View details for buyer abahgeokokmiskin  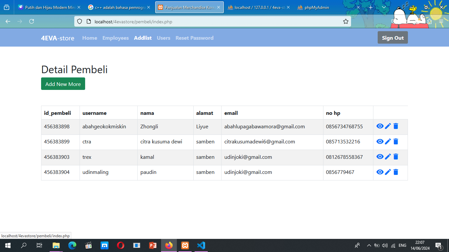point(380,126)
